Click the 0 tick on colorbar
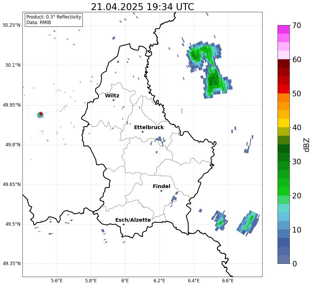Screen dimensions: 313x286 [294, 264]
